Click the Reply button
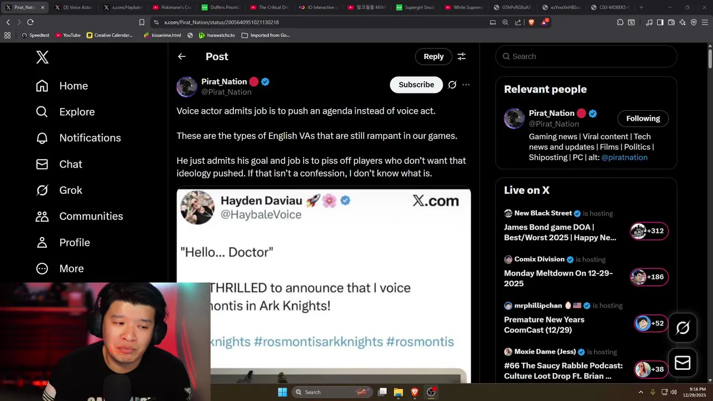This screenshot has height=401, width=713. coord(433,56)
